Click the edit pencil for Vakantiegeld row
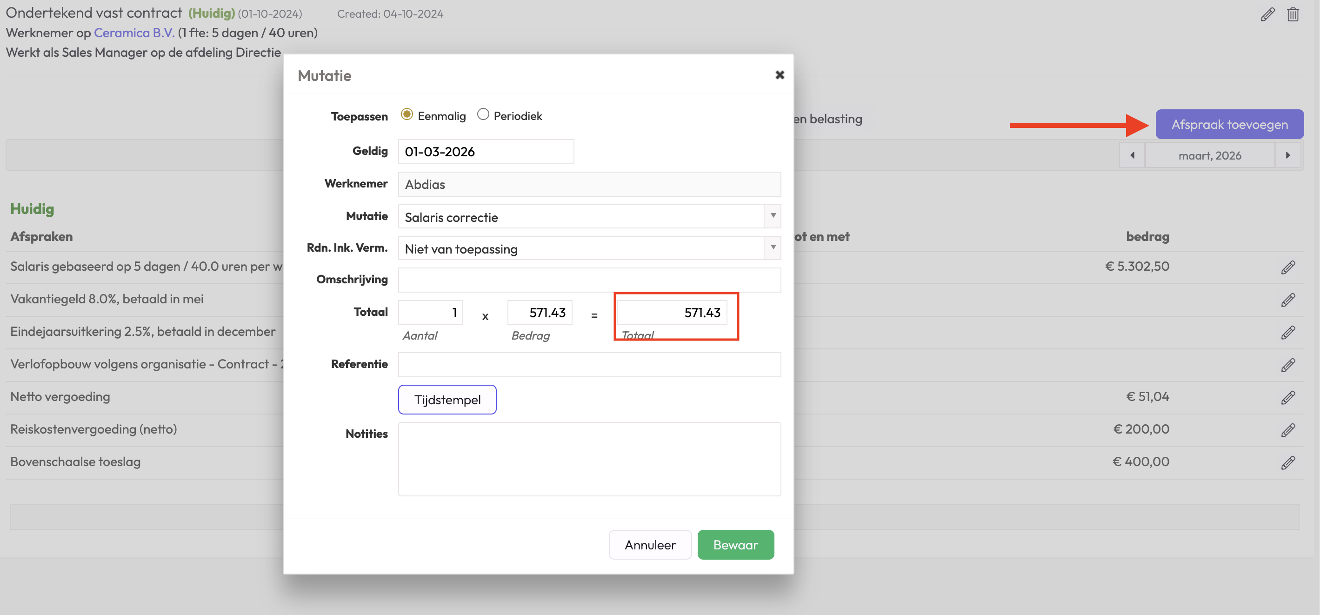 coord(1288,300)
